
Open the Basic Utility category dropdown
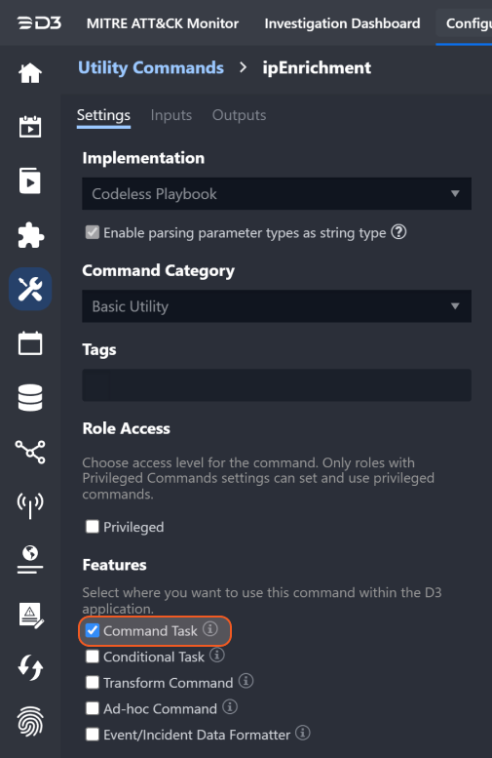point(277,306)
